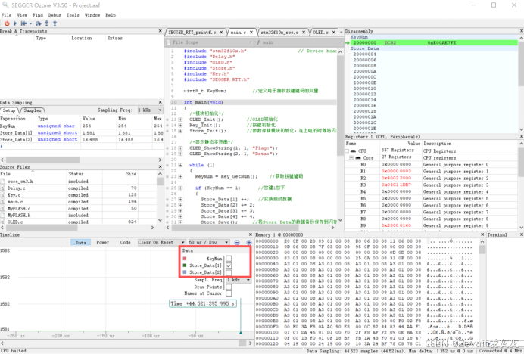The height and width of the screenshot is (354, 524).
Task: Click the blue Resume execution arrow
Action: coord(15,23)
